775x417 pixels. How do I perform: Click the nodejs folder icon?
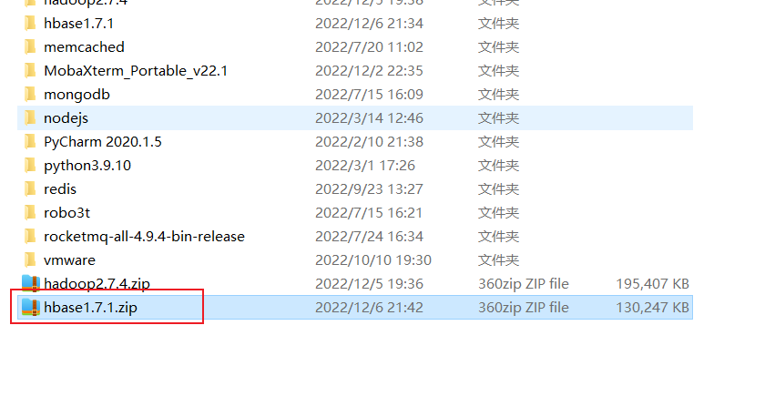pyautogui.click(x=30, y=117)
